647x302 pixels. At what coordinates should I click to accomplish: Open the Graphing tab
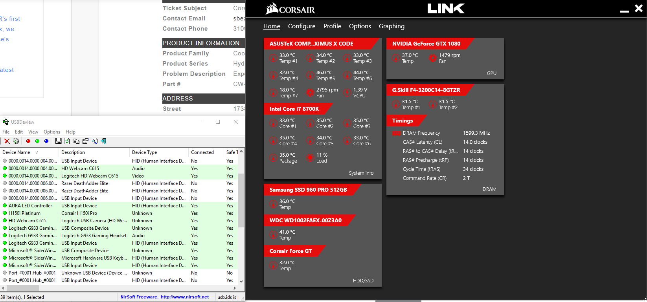click(x=392, y=26)
